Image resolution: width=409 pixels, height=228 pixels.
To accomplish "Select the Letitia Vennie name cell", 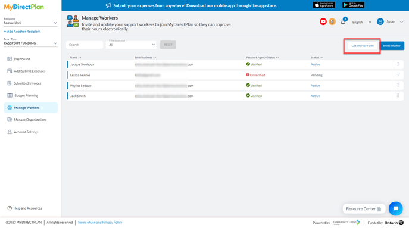I will point(80,75).
